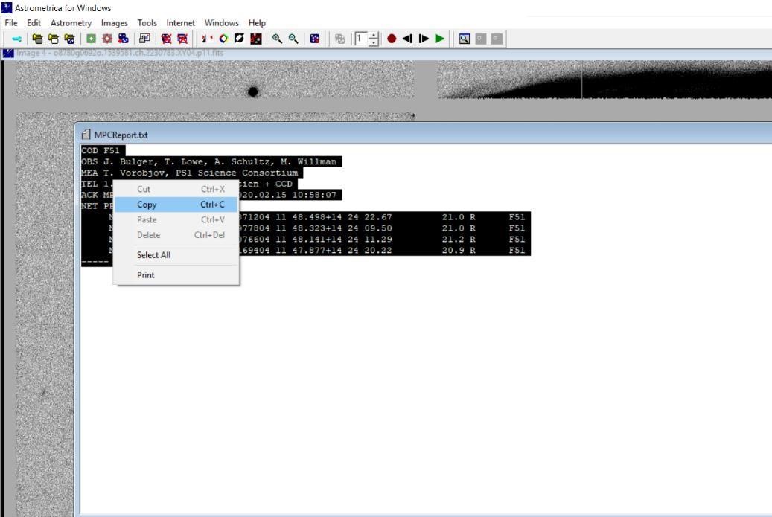The image size is (772, 517).
Task: Click the observation row with magnitude 20.9 R
Action: 384,251
